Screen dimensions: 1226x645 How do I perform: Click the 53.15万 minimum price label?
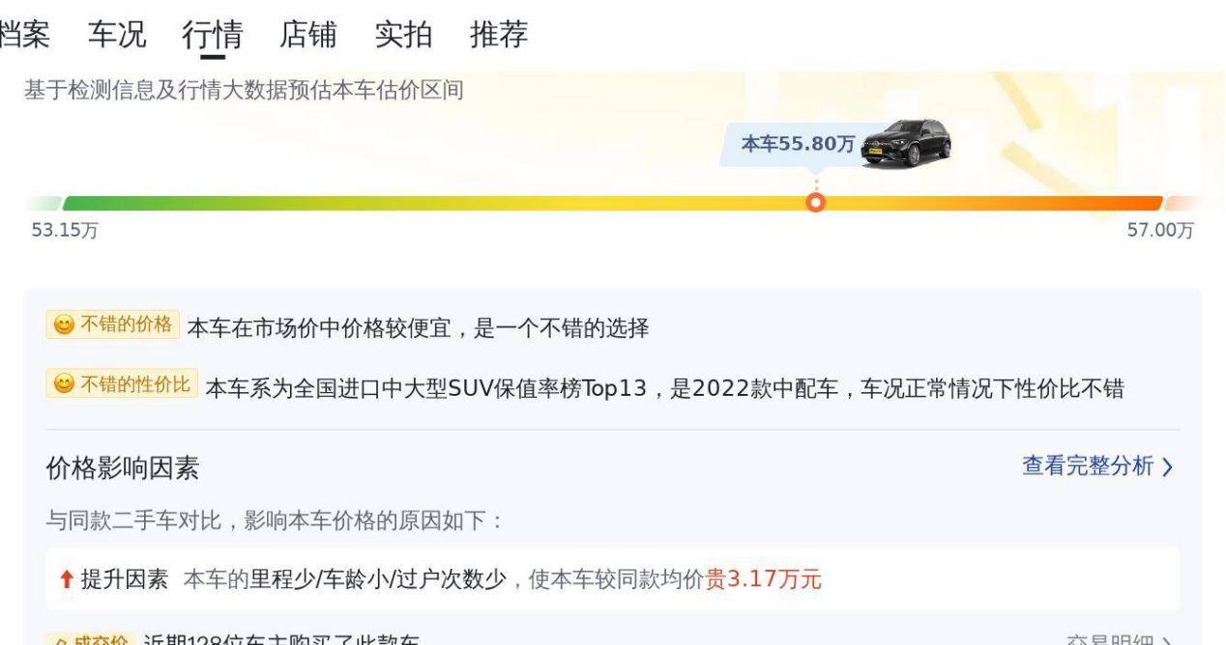click(x=65, y=231)
